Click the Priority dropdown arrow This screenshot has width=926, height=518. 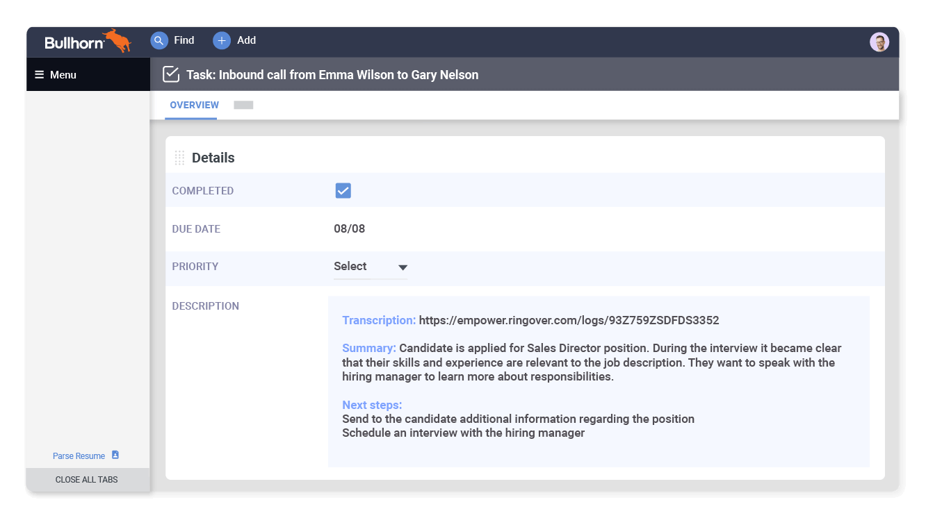(x=403, y=267)
